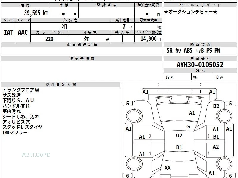Screen dimensions: 238x178
Task: Click the AAC air conditioner value
Action: tap(23, 32)
